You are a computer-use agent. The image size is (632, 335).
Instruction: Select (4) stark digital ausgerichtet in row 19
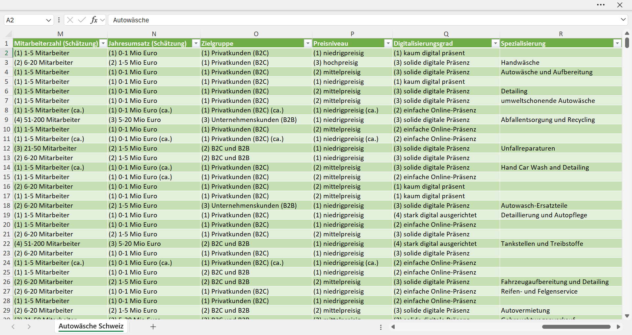coord(446,215)
